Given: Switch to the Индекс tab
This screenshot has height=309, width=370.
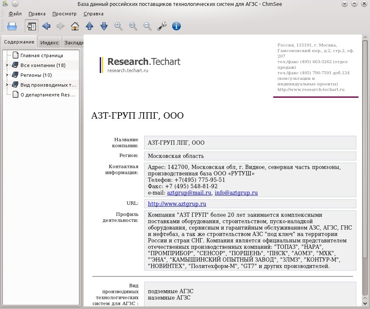Looking at the screenshot, I should pyautogui.click(x=49, y=43).
